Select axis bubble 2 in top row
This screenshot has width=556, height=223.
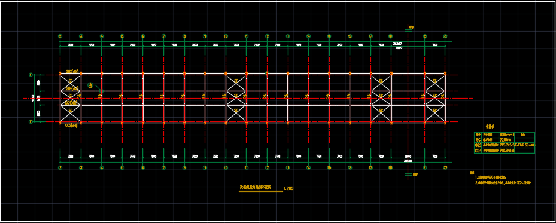60,36
